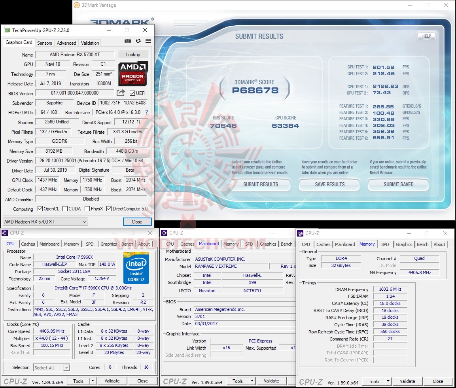Open Mainboard tab in first CPU-Z window

coord(49,244)
